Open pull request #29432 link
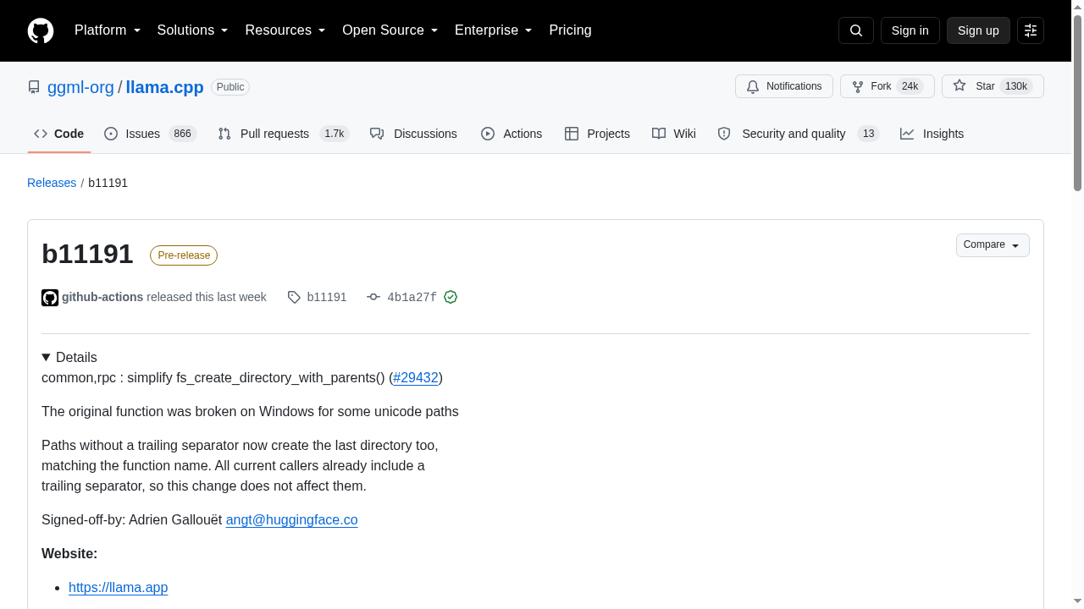1084x609 pixels. (416, 378)
